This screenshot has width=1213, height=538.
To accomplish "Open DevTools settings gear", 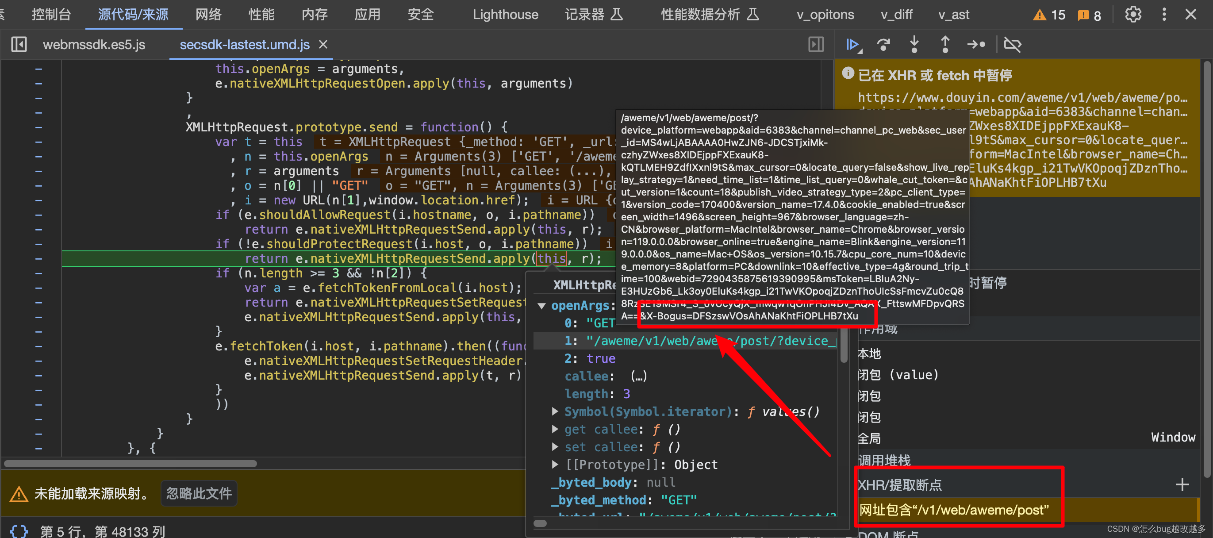I will [1133, 15].
